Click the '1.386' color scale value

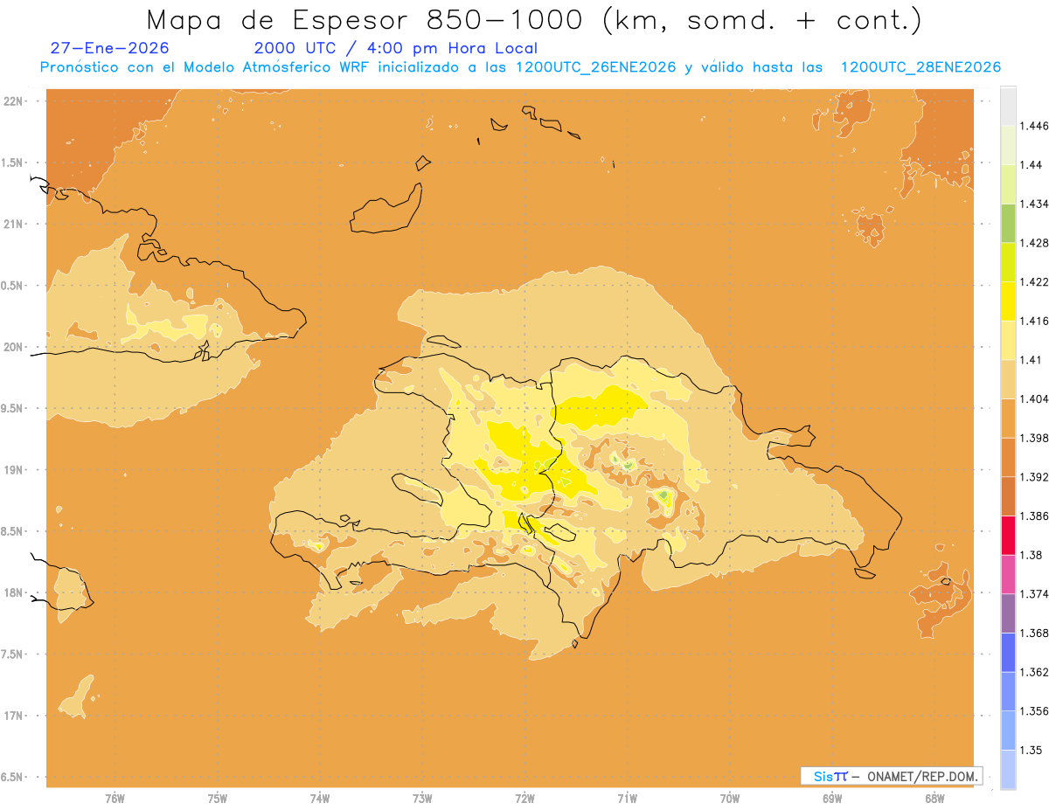tap(1036, 516)
